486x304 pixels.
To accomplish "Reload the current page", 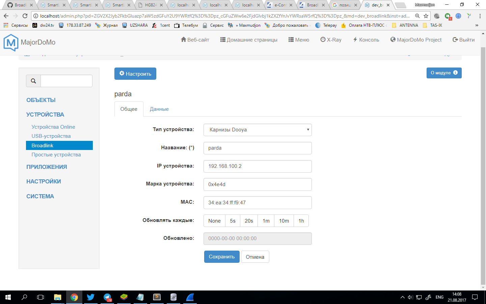I will (x=25, y=16).
